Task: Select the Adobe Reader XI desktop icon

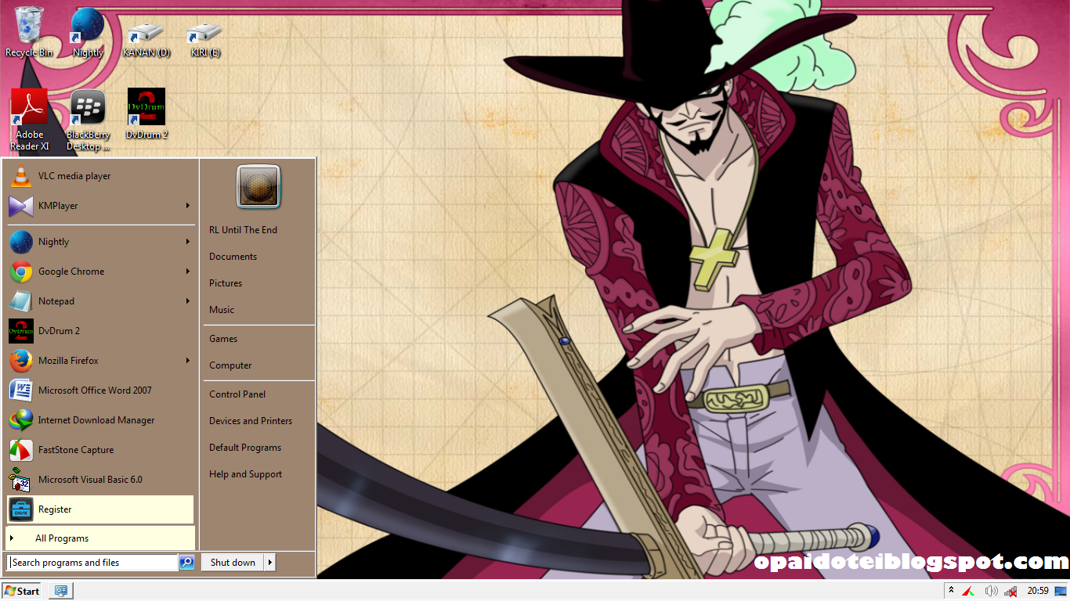Action: tap(30, 120)
